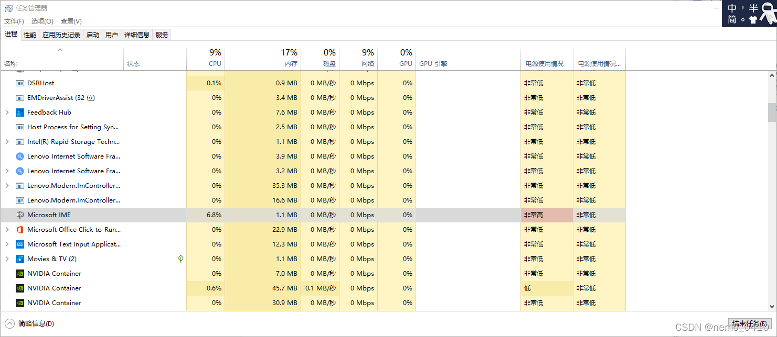
Task: Click the 简略信息(D) link
Action: [x=36, y=324]
